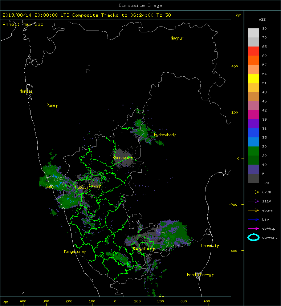Image resolution: width=281 pixels, height=306 pixels.
Task: Select the magenta 42 dBZ swatch
Action: [253, 114]
